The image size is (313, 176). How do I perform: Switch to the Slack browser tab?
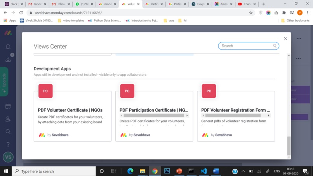coord(14,4)
